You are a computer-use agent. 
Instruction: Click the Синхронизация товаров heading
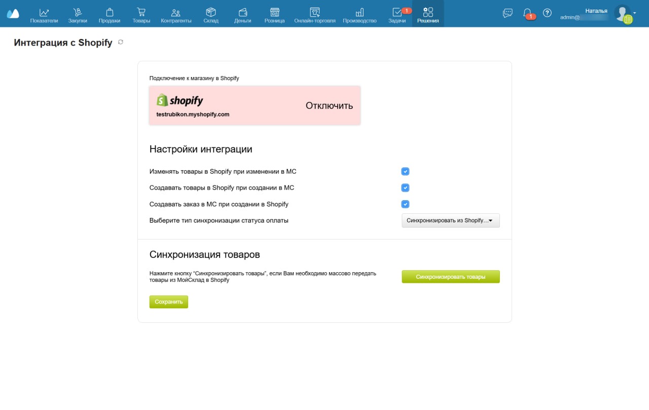point(205,254)
